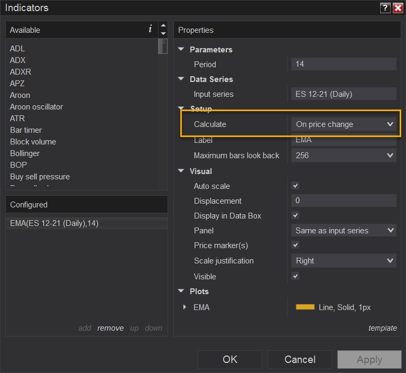The image size is (406, 373).
Task: Open the Panel dropdown
Action: click(344, 231)
